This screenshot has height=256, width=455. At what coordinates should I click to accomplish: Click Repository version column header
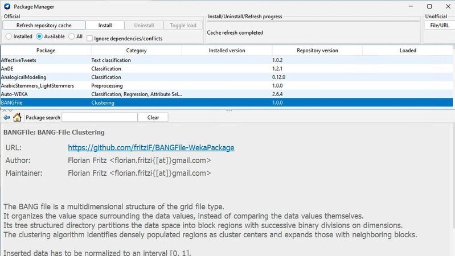coord(317,51)
